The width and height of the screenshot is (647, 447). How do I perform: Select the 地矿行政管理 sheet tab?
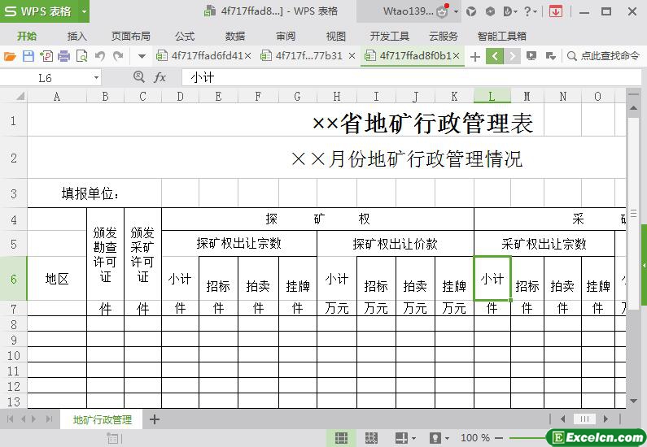(x=102, y=420)
